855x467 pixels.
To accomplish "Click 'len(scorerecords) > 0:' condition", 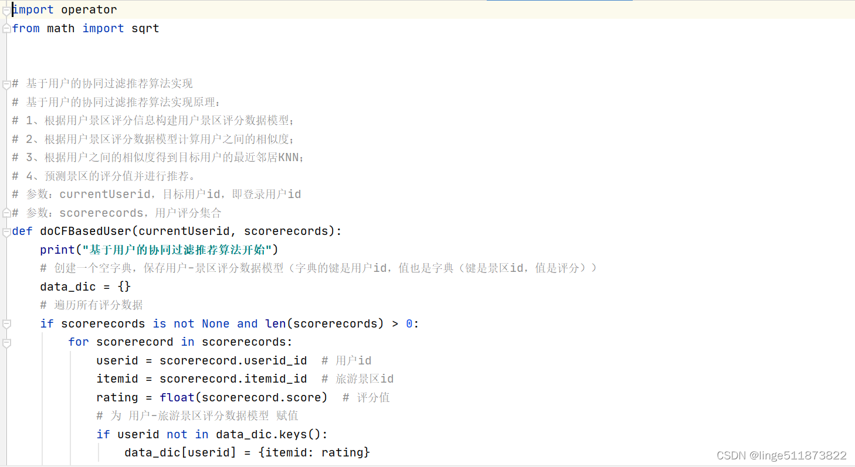I will (x=342, y=323).
